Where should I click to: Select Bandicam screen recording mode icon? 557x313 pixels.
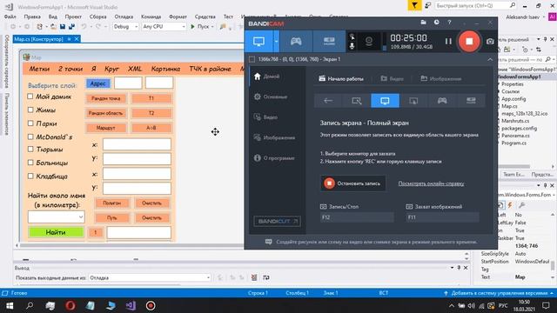[x=258, y=41]
